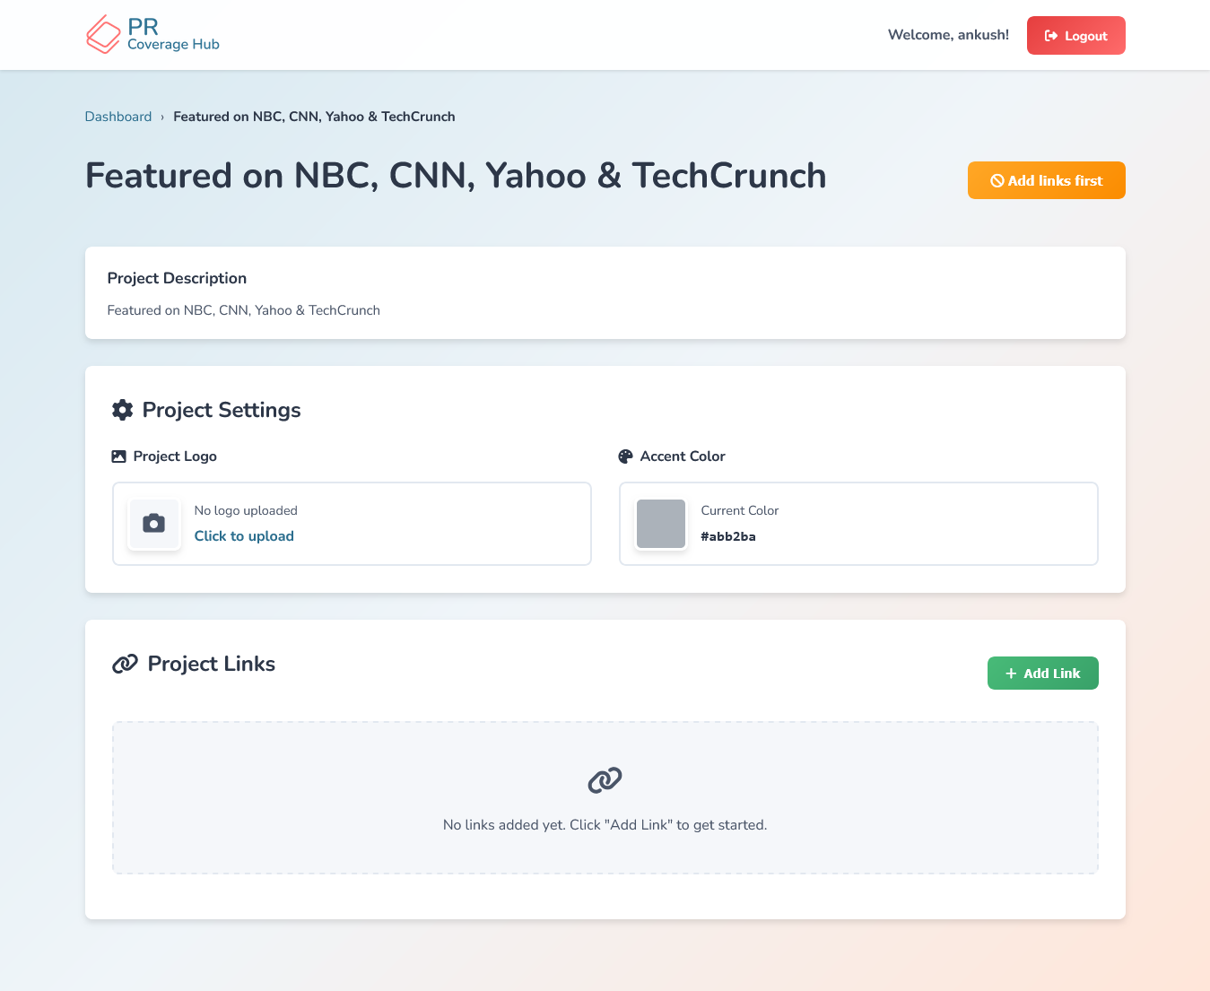
Task: Click the exit arrow icon on Logout
Action: 1051,36
